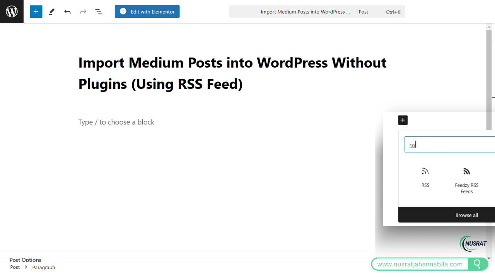Insert the Feedzy RSS Feeds block

coord(466,180)
